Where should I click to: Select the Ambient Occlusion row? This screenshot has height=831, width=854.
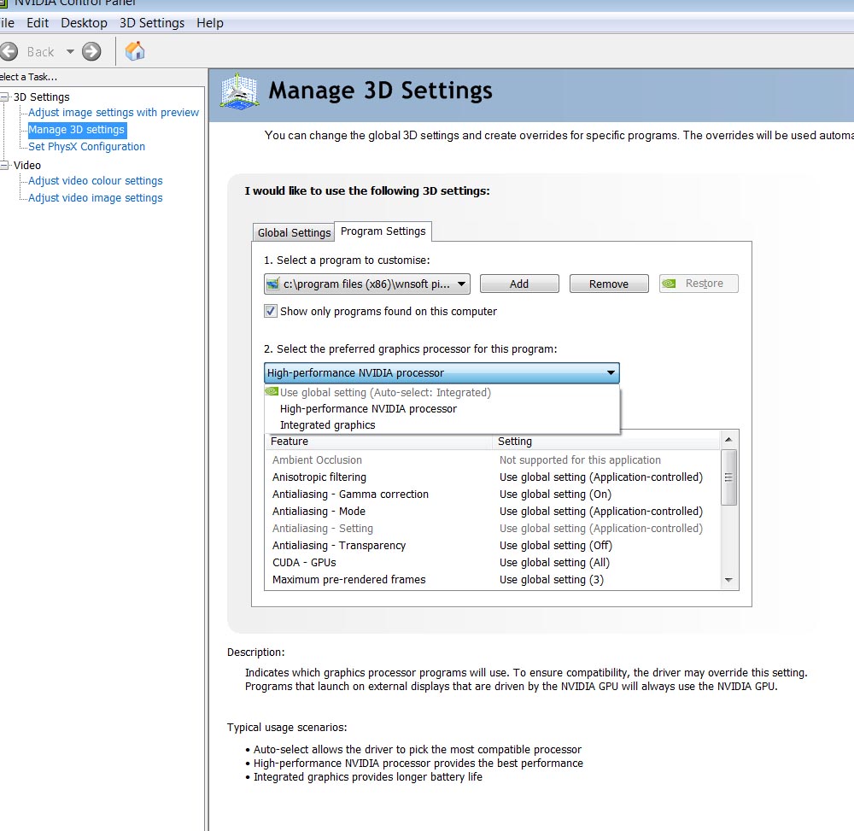[x=493, y=460]
